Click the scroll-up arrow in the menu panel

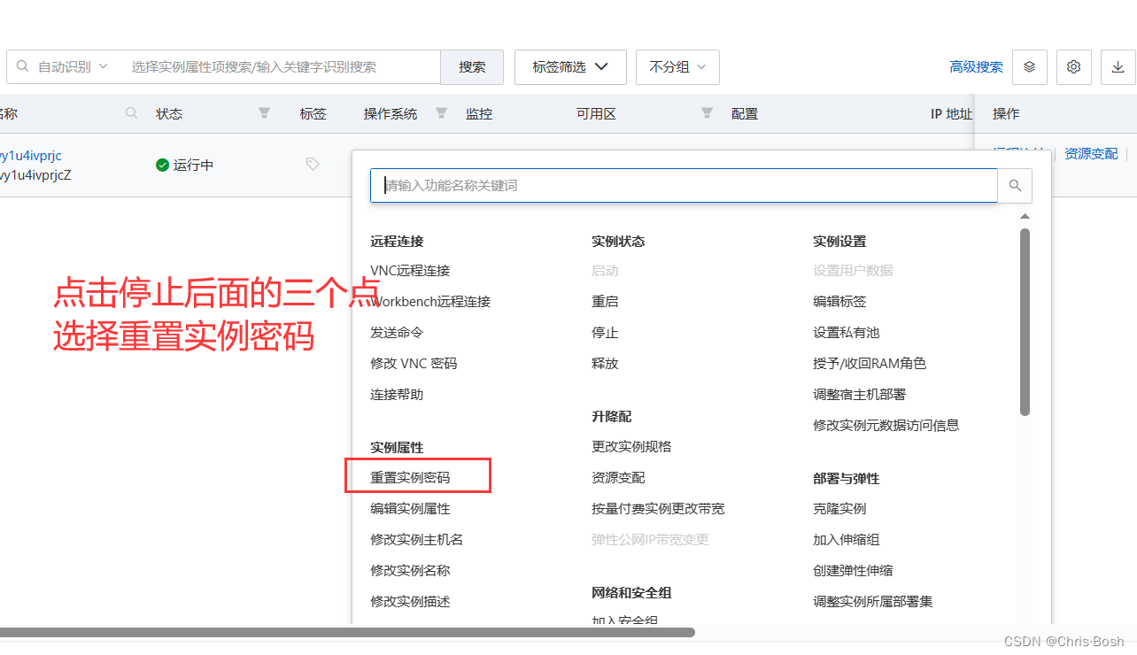pyautogui.click(x=1025, y=216)
